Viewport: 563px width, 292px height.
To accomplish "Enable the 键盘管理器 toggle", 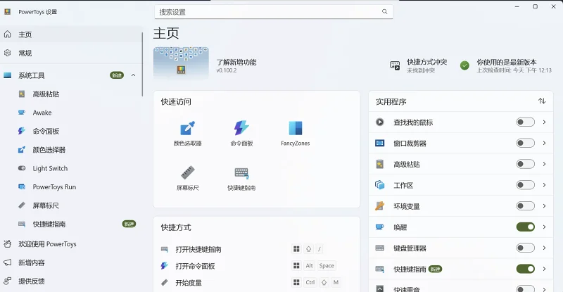I will pos(525,248).
